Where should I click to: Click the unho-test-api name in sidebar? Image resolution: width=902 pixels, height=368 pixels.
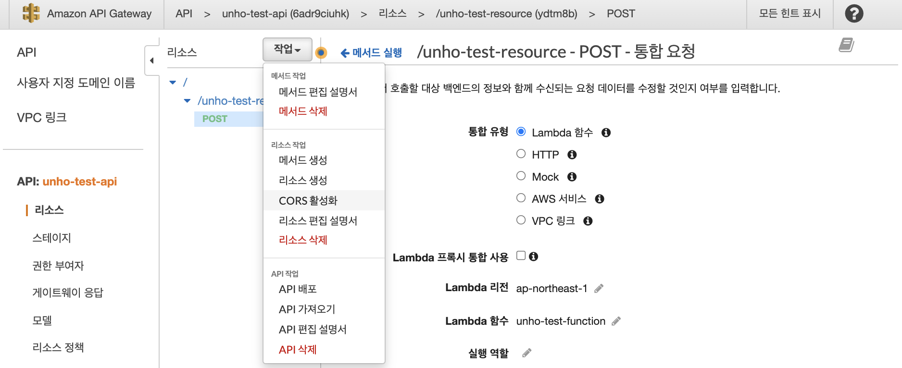[x=80, y=182]
